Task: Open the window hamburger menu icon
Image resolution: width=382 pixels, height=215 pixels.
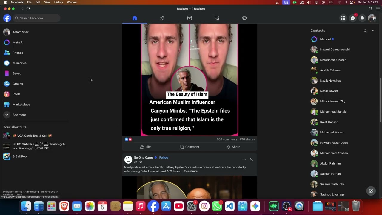Action: 378,9
